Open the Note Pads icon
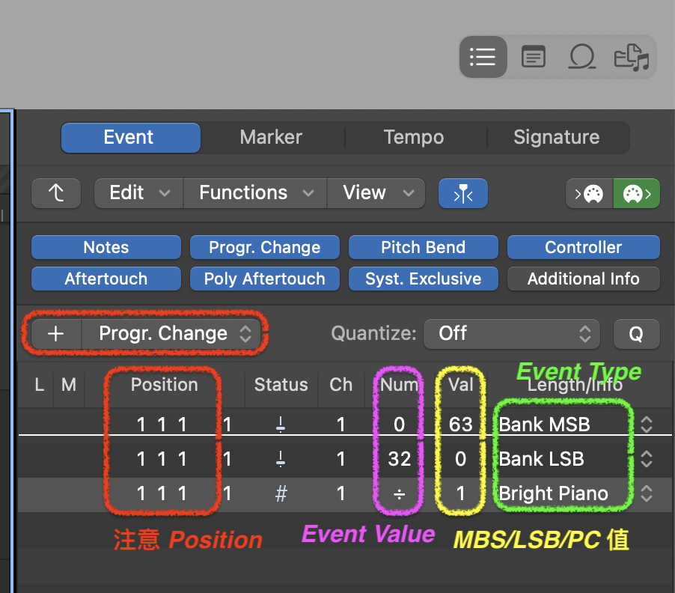 pyautogui.click(x=533, y=57)
